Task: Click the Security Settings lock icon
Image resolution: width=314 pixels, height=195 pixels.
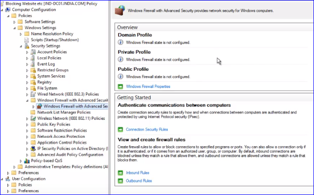Action: coord(27,46)
